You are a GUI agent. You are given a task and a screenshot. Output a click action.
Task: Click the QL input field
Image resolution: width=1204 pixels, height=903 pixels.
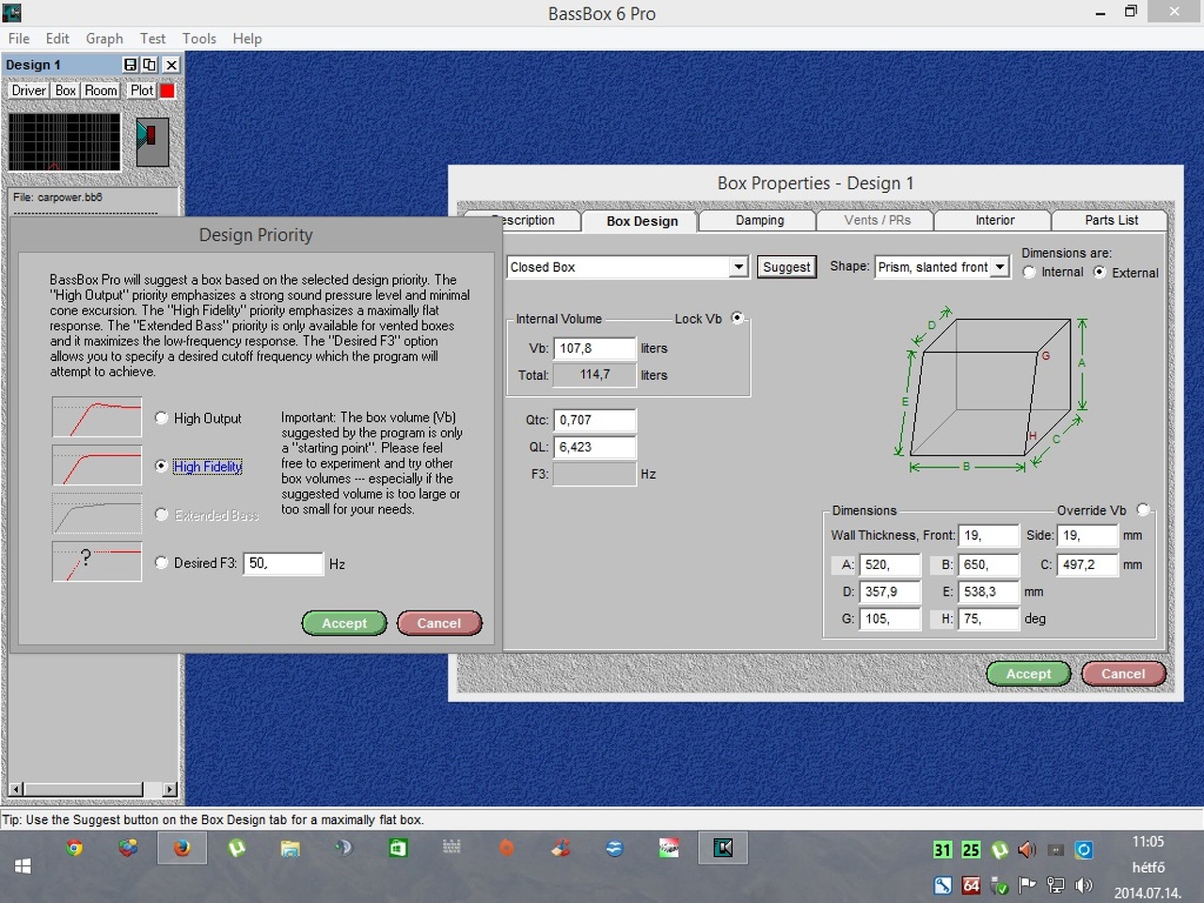[594, 448]
